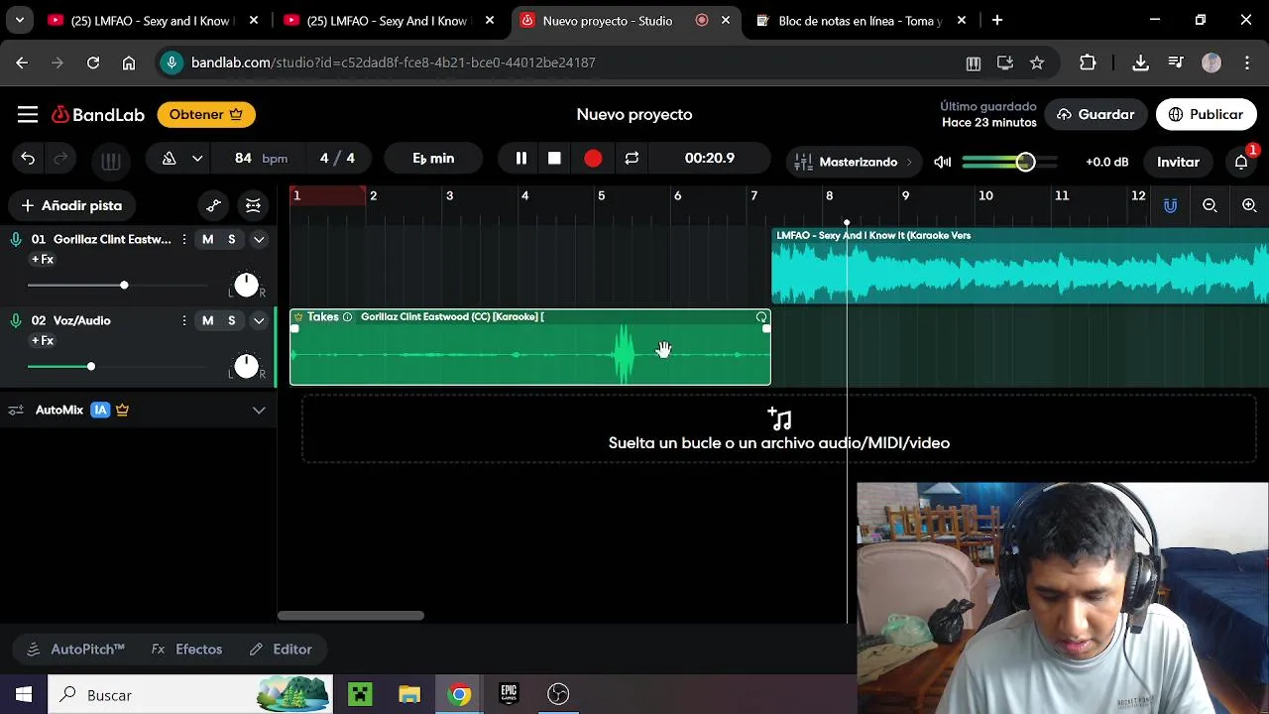The width and height of the screenshot is (1269, 714).
Task: Expand Voz/Audio track chevron
Action: tap(259, 320)
